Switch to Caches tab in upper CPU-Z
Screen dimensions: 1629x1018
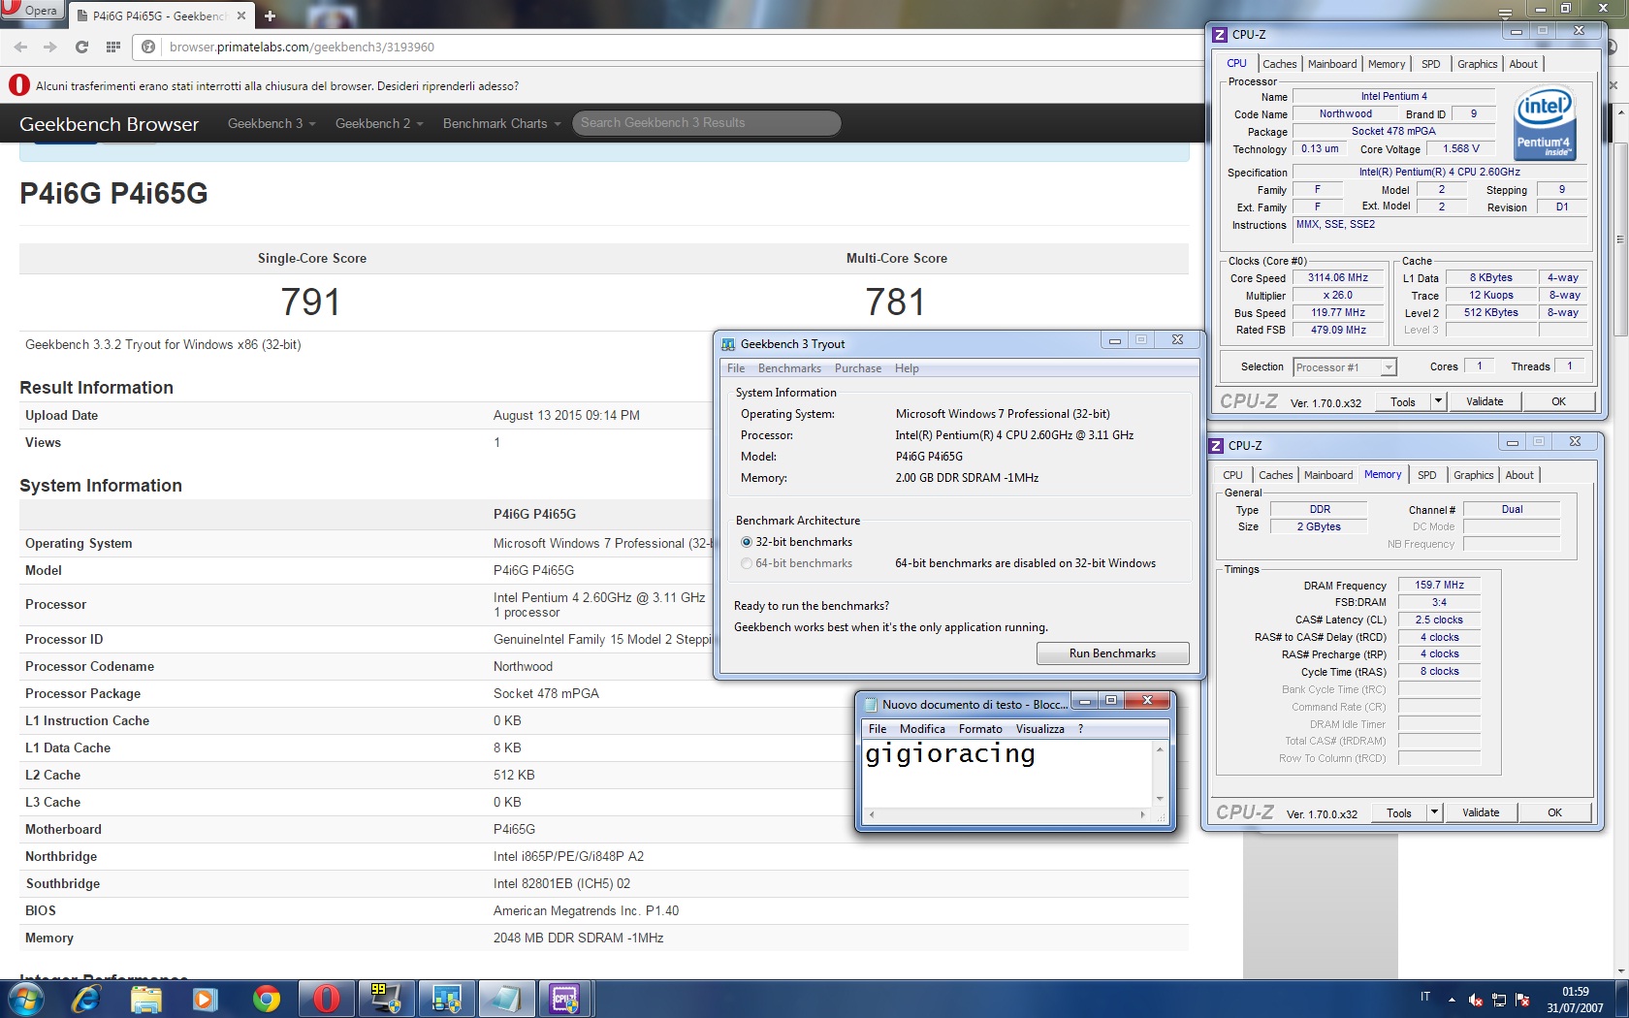1280,64
